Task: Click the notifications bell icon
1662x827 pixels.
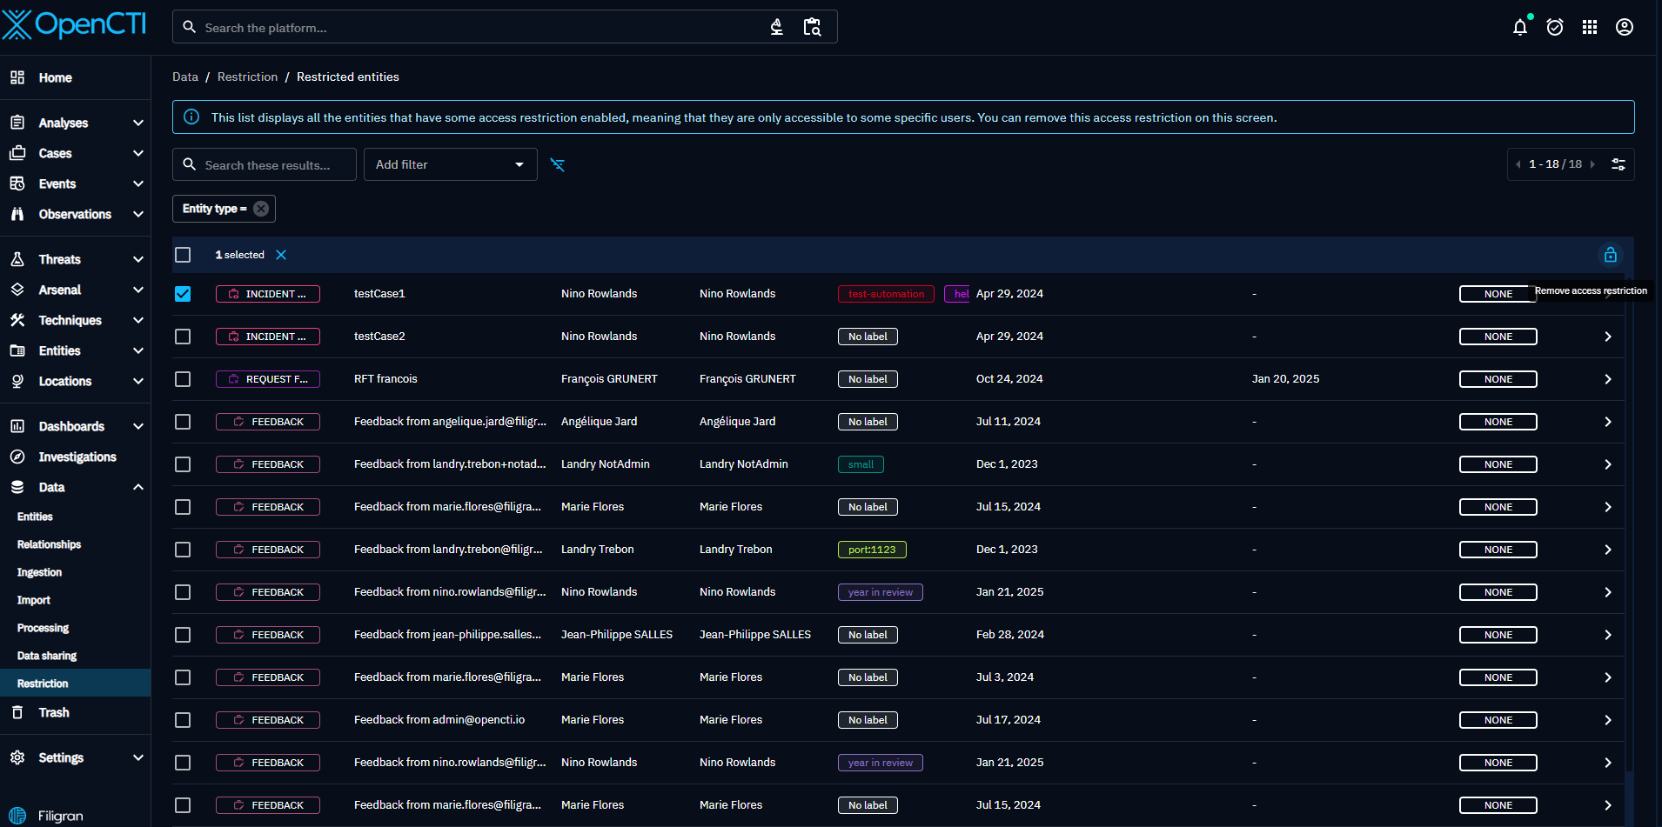Action: (x=1519, y=28)
